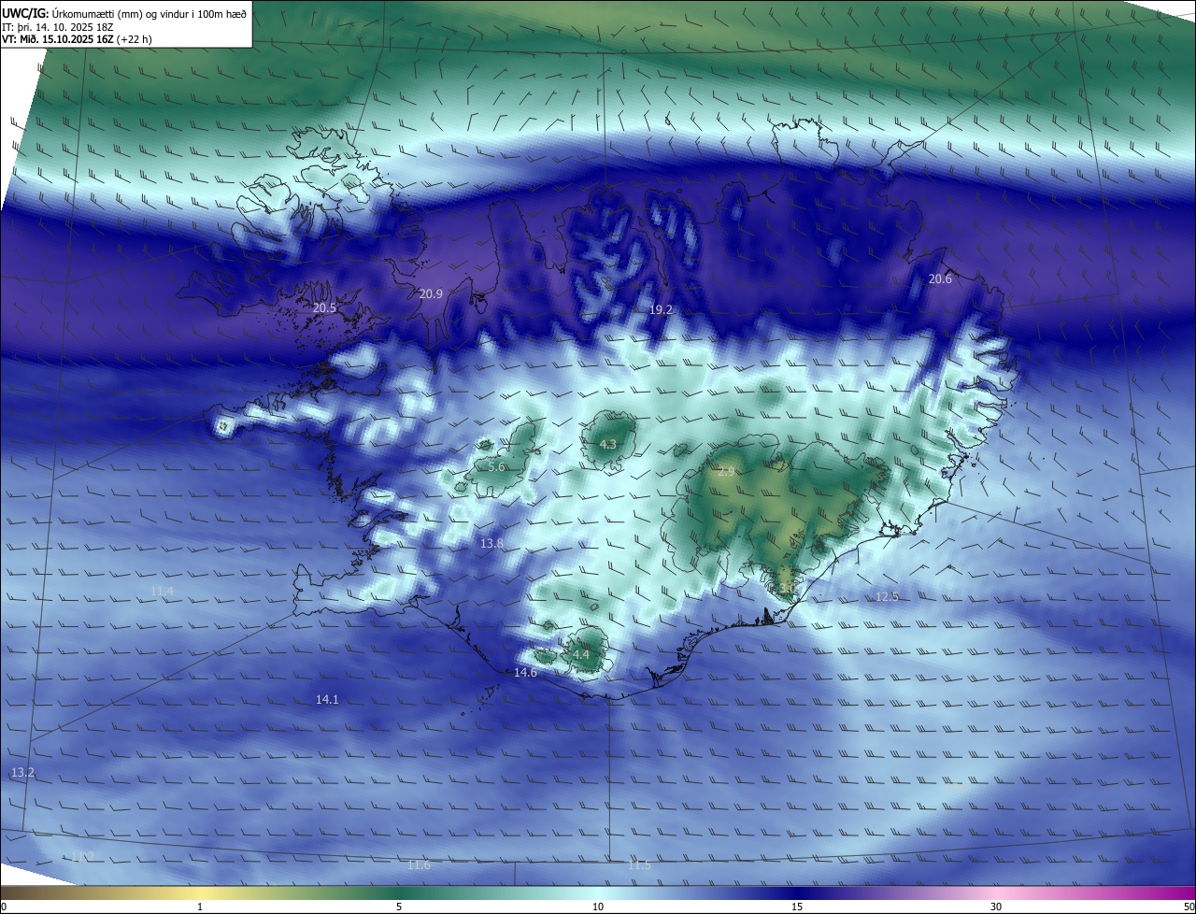The height and width of the screenshot is (914, 1196).
Task: Click the map value 20.9
Action: (431, 293)
